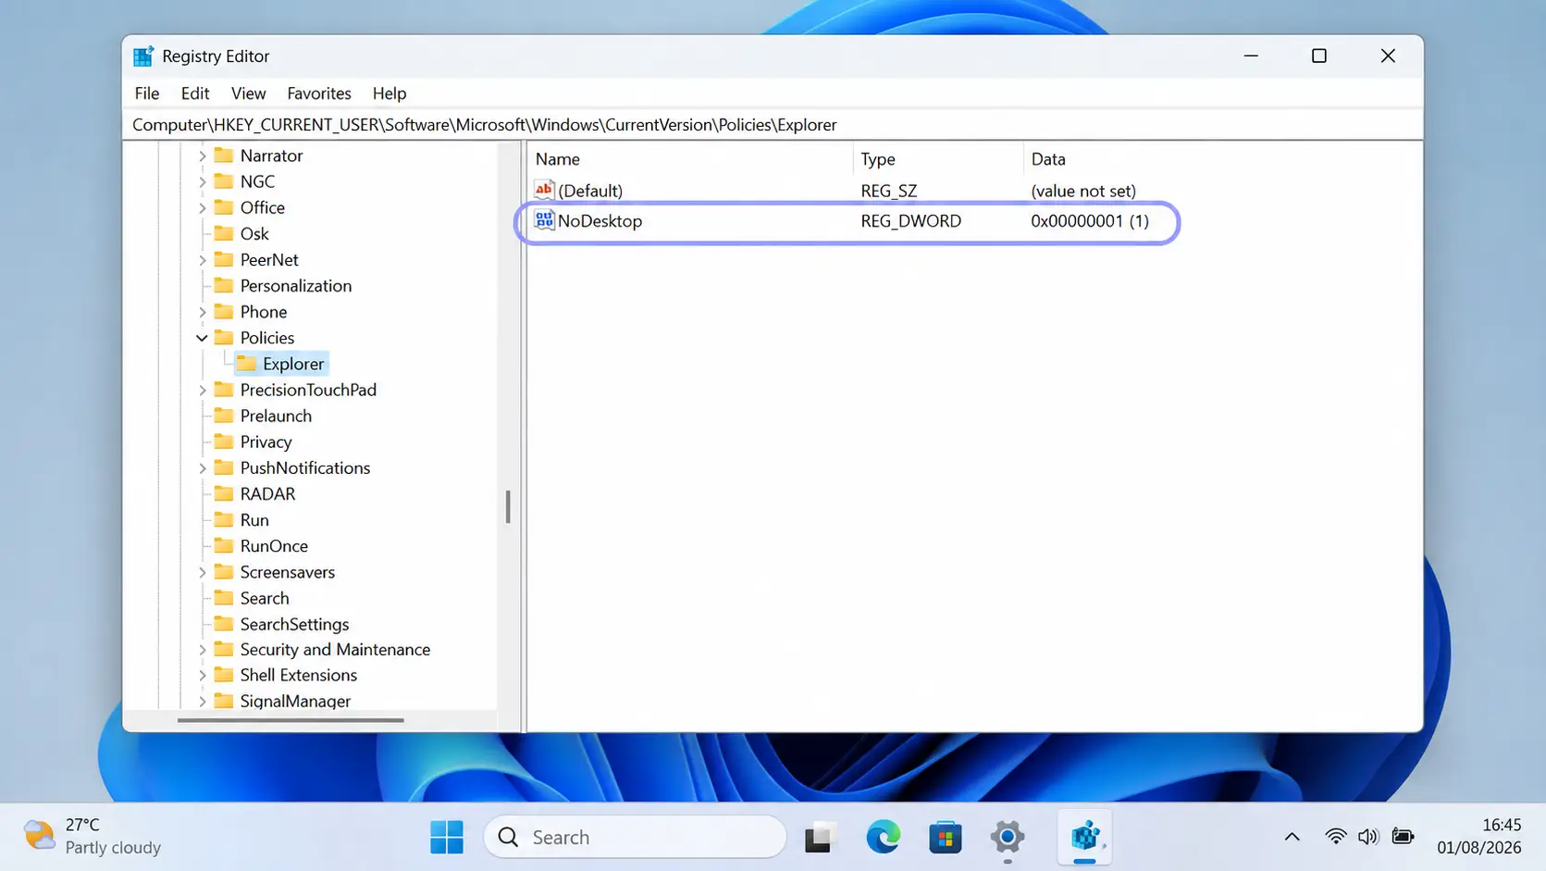This screenshot has height=871, width=1546.
Task: Expand the Narrator key
Action: 202,156
